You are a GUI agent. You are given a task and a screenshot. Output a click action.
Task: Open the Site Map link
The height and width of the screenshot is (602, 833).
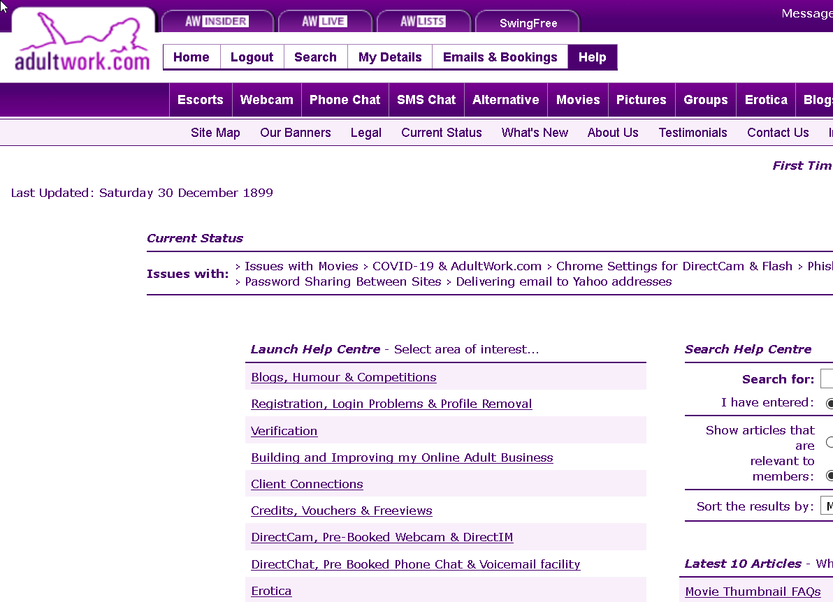click(x=215, y=133)
